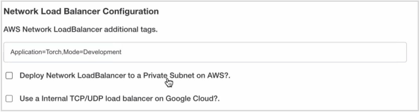The image size is (420, 112).
Task: Focus the additional tags input field
Action: (x=205, y=52)
